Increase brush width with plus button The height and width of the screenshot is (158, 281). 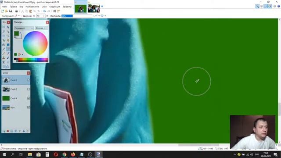[47, 16]
